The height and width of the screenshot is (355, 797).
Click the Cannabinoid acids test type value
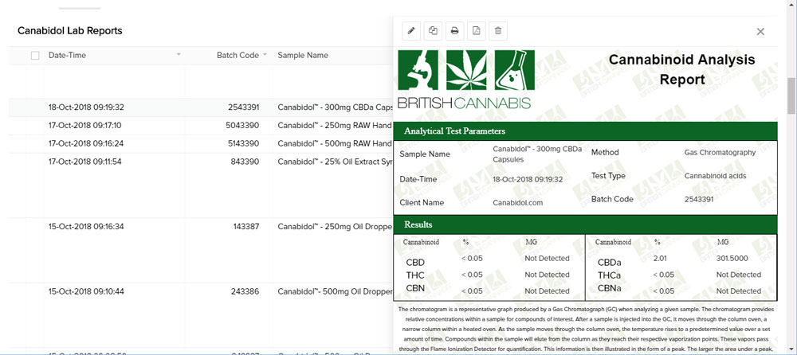point(715,176)
